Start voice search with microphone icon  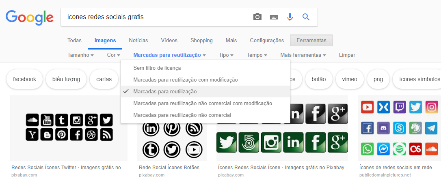pos(290,17)
